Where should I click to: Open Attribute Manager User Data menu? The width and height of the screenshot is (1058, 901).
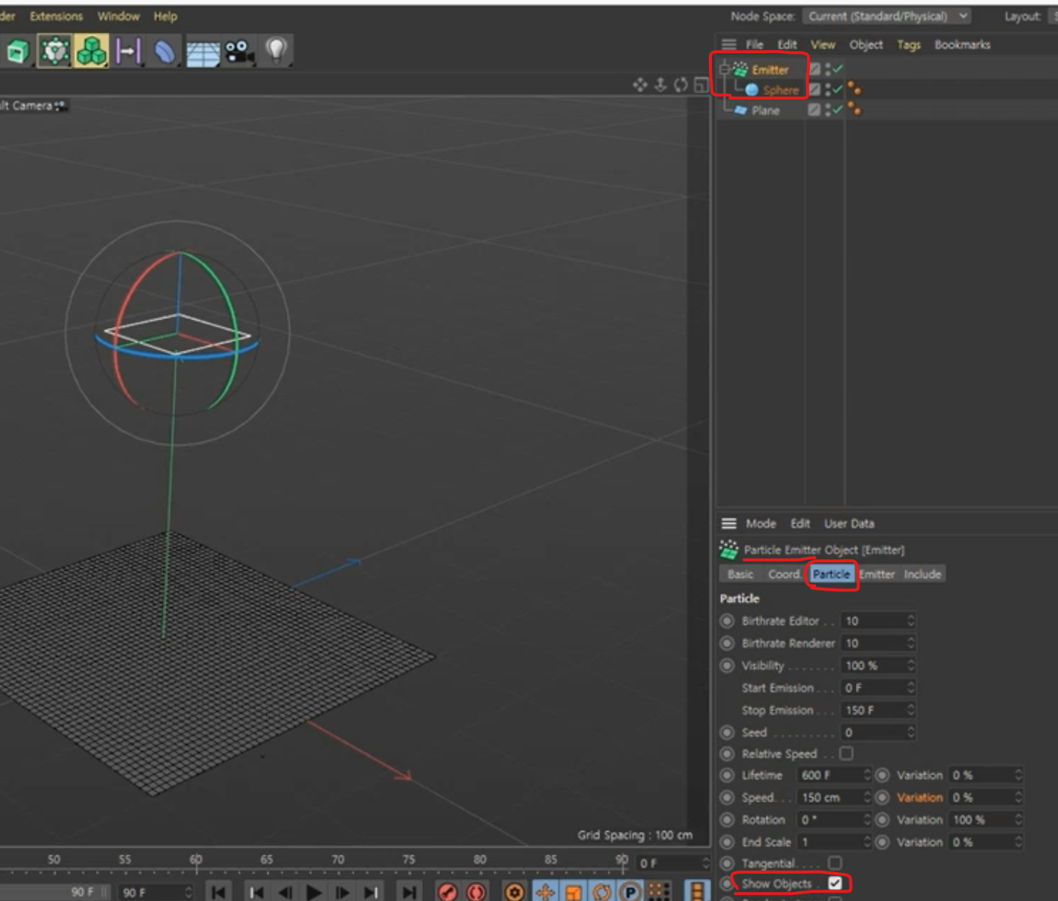coord(849,524)
